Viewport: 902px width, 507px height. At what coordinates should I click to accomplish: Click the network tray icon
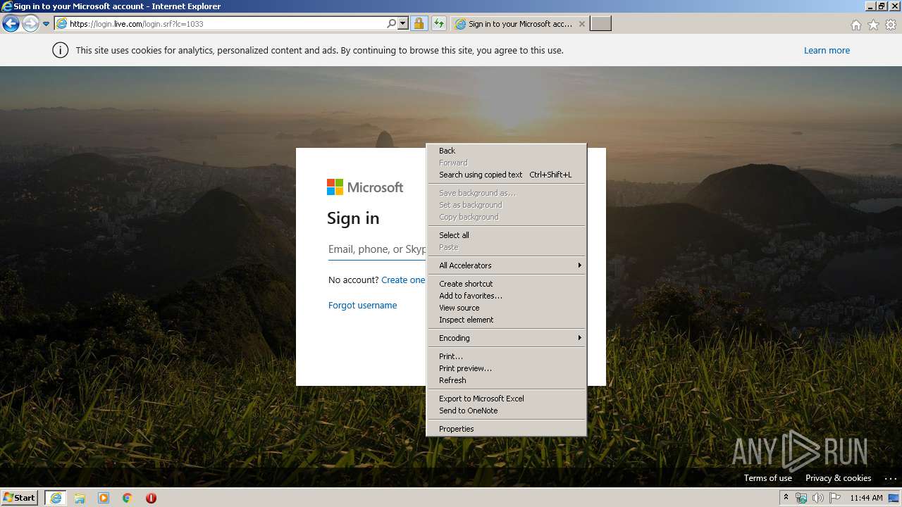pyautogui.click(x=801, y=498)
